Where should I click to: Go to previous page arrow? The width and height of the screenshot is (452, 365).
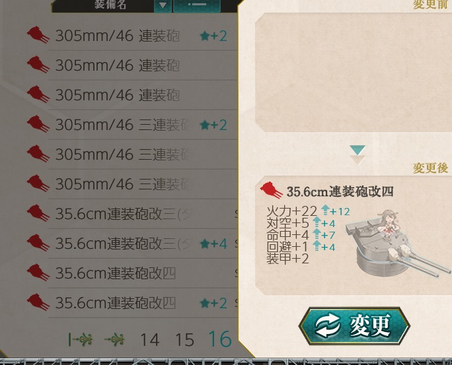114,340
